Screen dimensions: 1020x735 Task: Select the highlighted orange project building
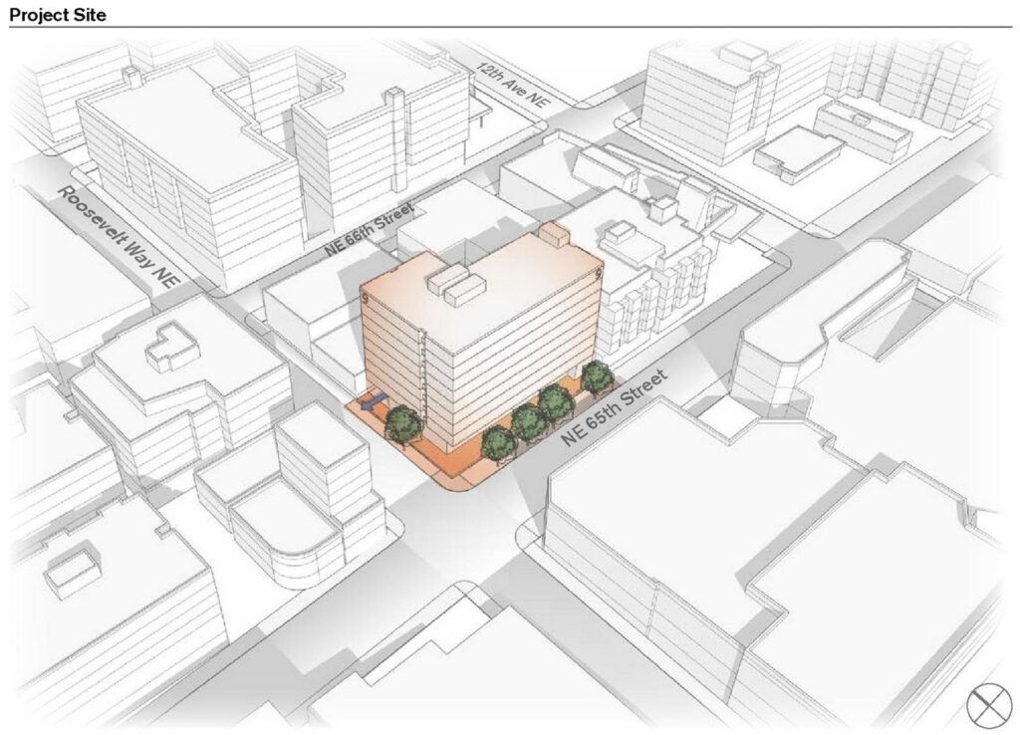(481, 339)
